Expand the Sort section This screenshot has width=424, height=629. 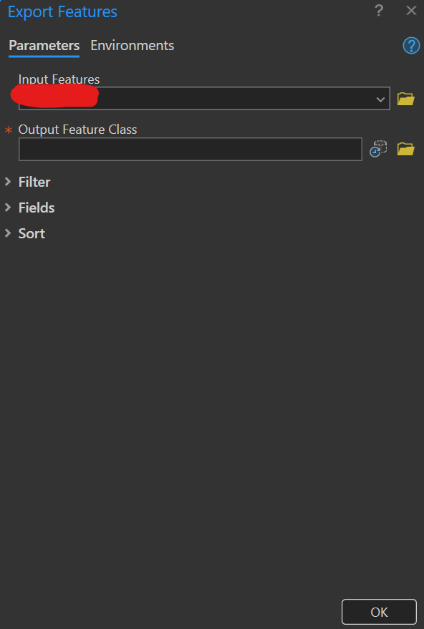point(31,233)
